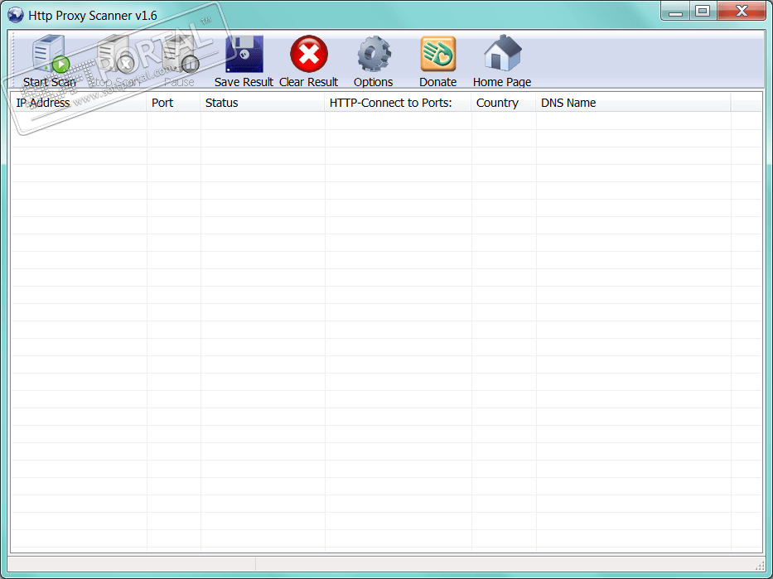This screenshot has width=773, height=579.
Task: Sort by the Port column header
Action: click(x=173, y=103)
